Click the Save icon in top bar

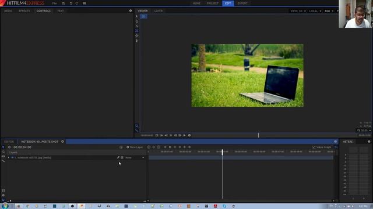coord(64,3)
